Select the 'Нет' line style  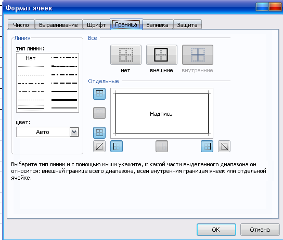[x=31, y=58]
